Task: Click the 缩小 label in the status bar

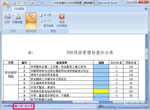Action: point(101,106)
